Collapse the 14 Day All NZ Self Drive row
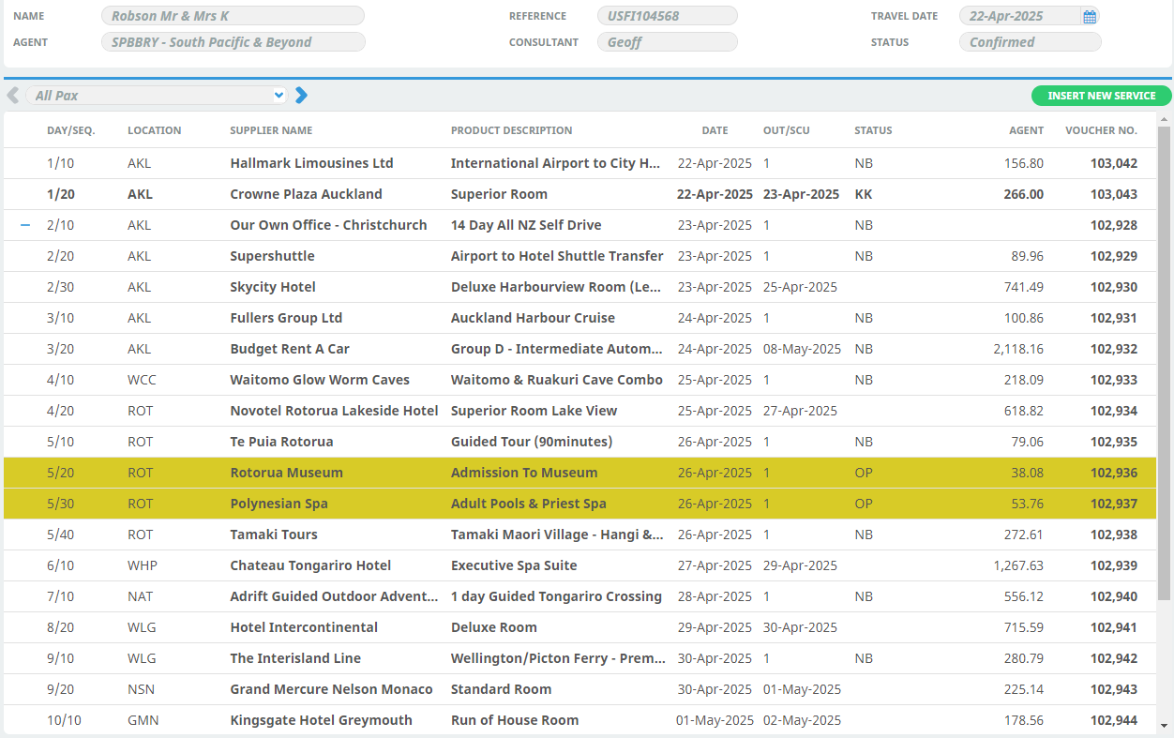 click(25, 225)
